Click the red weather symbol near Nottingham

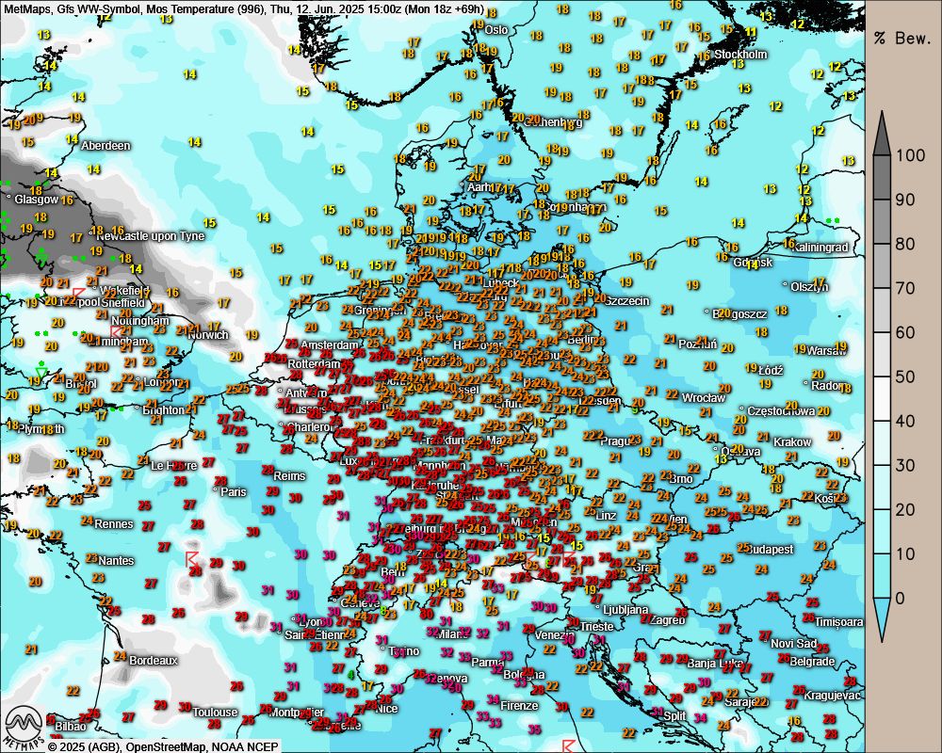coord(116,331)
